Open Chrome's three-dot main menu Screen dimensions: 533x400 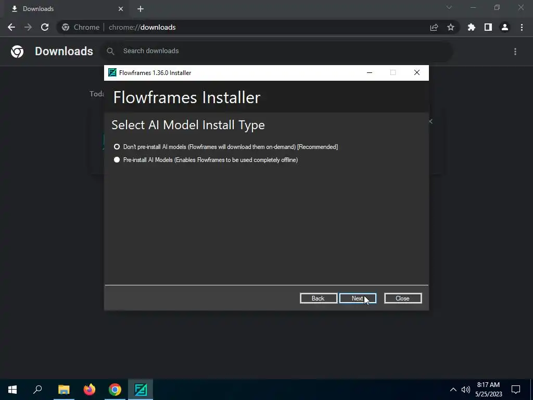point(522,27)
